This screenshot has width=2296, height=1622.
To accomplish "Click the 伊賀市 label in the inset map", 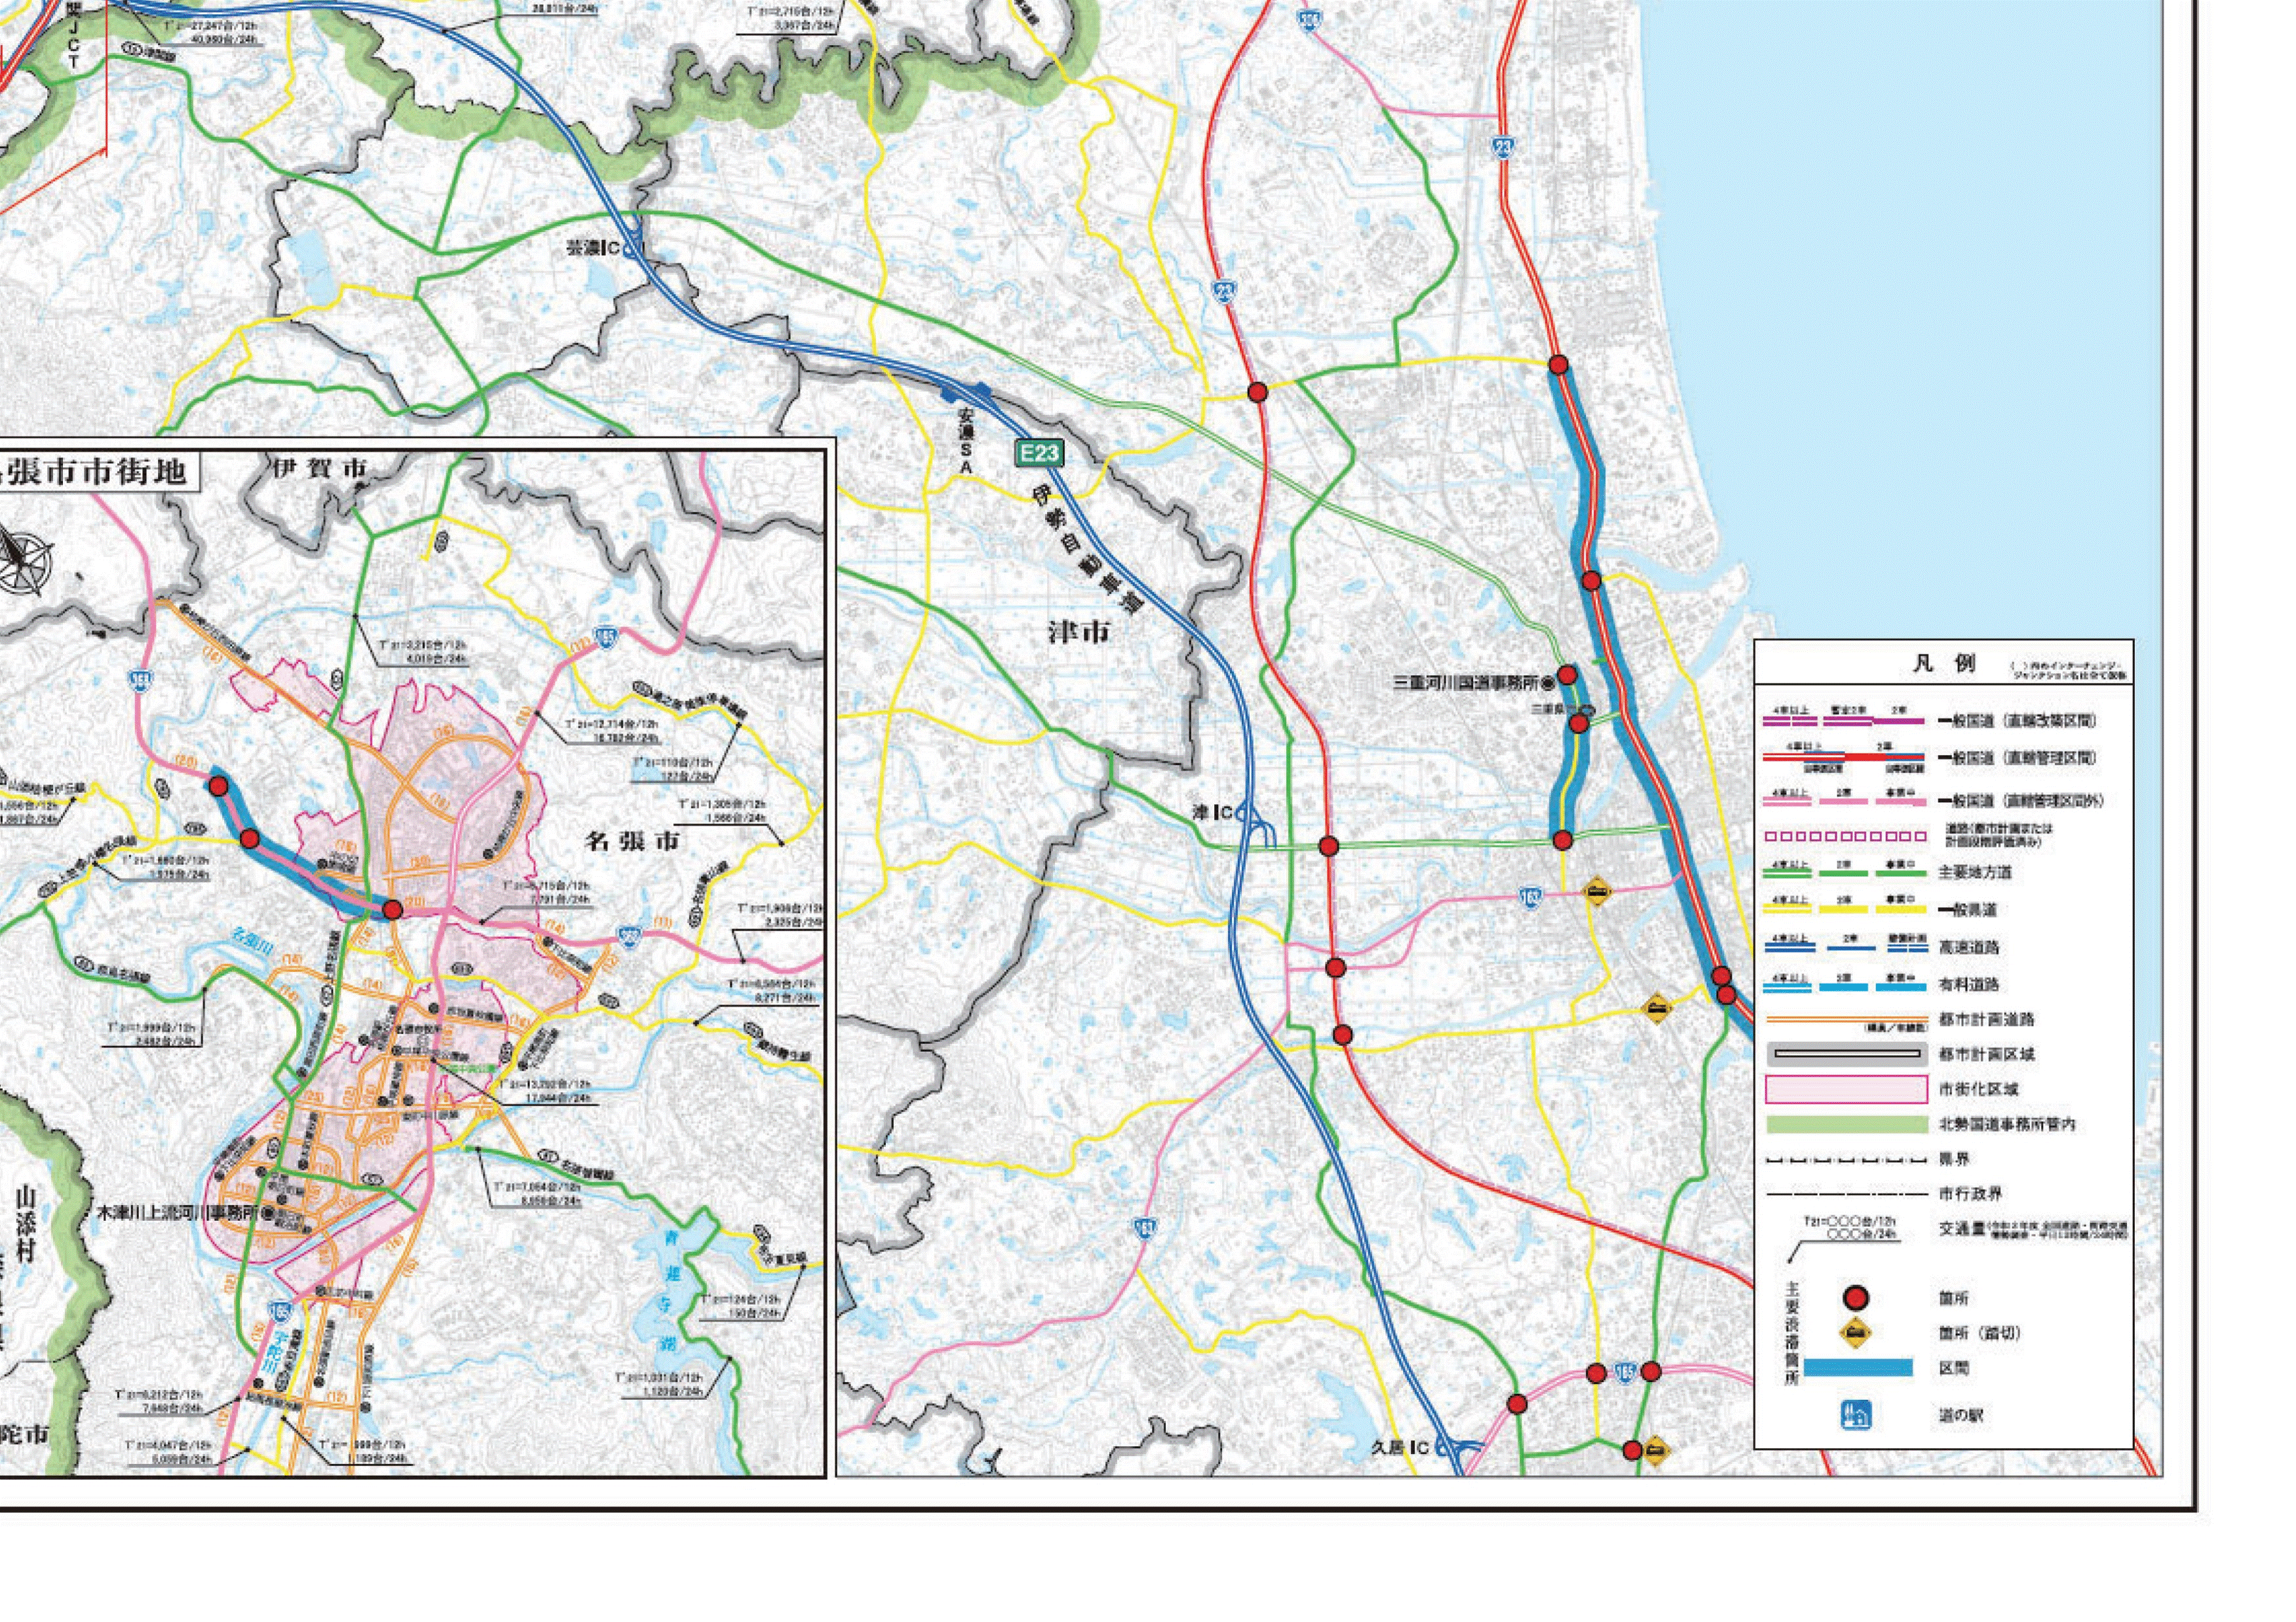I will tap(320, 468).
